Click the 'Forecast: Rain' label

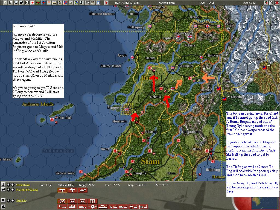[x=167, y=3]
